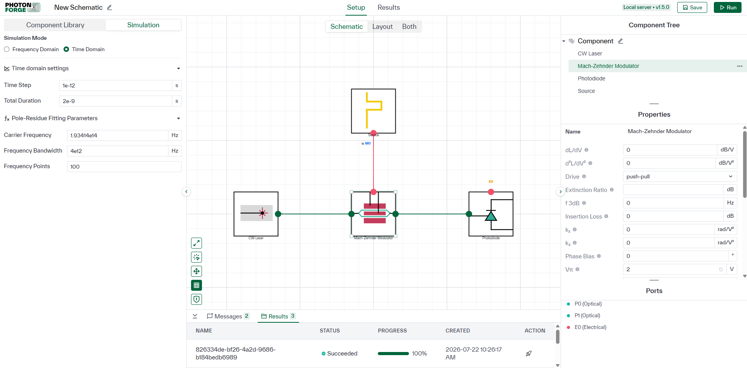Click the Run button
Screen dimensions: 747x368
coord(728,7)
